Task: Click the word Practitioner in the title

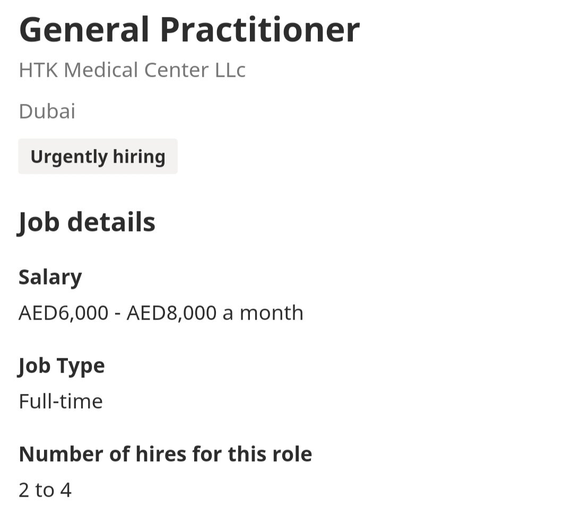Action: point(260,30)
